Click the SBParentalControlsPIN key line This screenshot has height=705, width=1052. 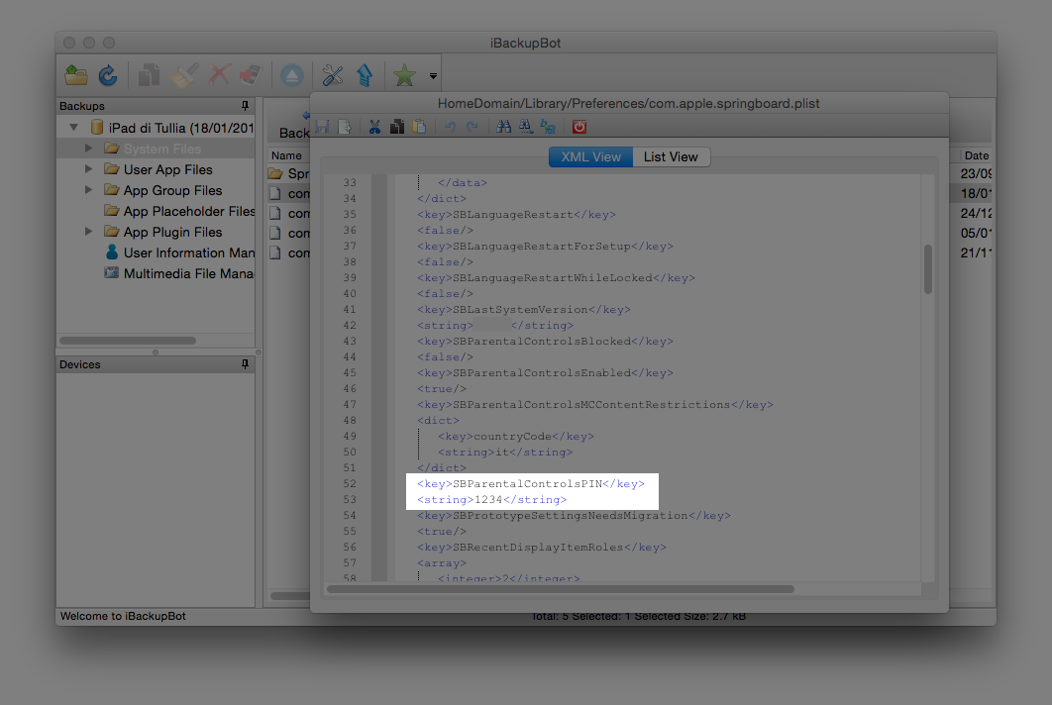[531, 483]
